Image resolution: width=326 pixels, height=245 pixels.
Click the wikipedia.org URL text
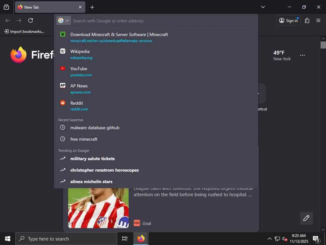(81, 58)
